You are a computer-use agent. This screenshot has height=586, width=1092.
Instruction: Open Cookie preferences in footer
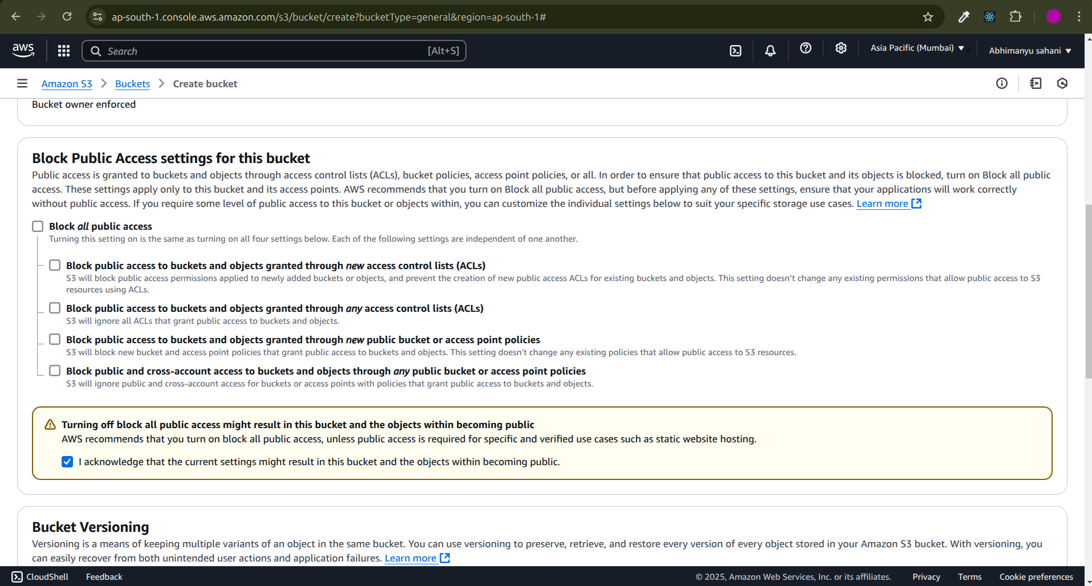coord(1036,577)
